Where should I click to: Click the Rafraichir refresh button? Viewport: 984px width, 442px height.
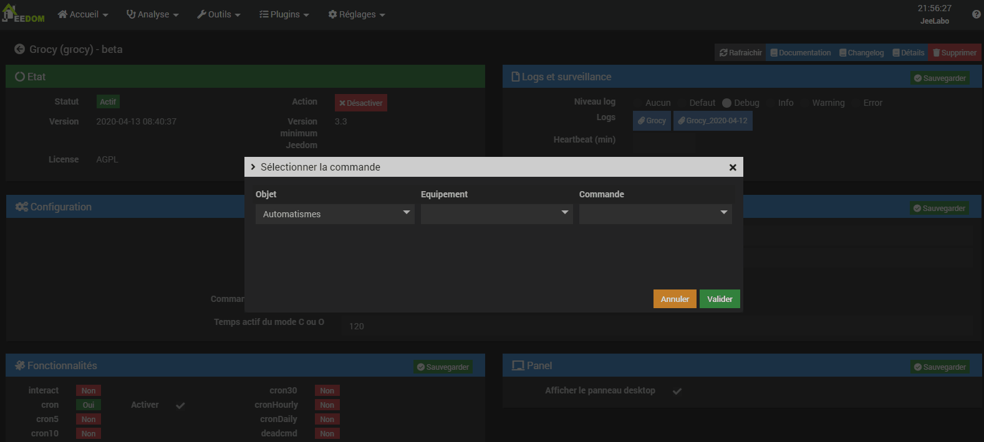(741, 53)
